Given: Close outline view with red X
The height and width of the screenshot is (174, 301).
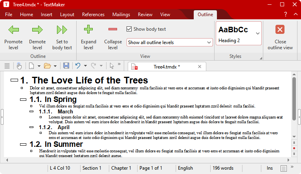Looking at the screenshot, I should (x=280, y=30).
